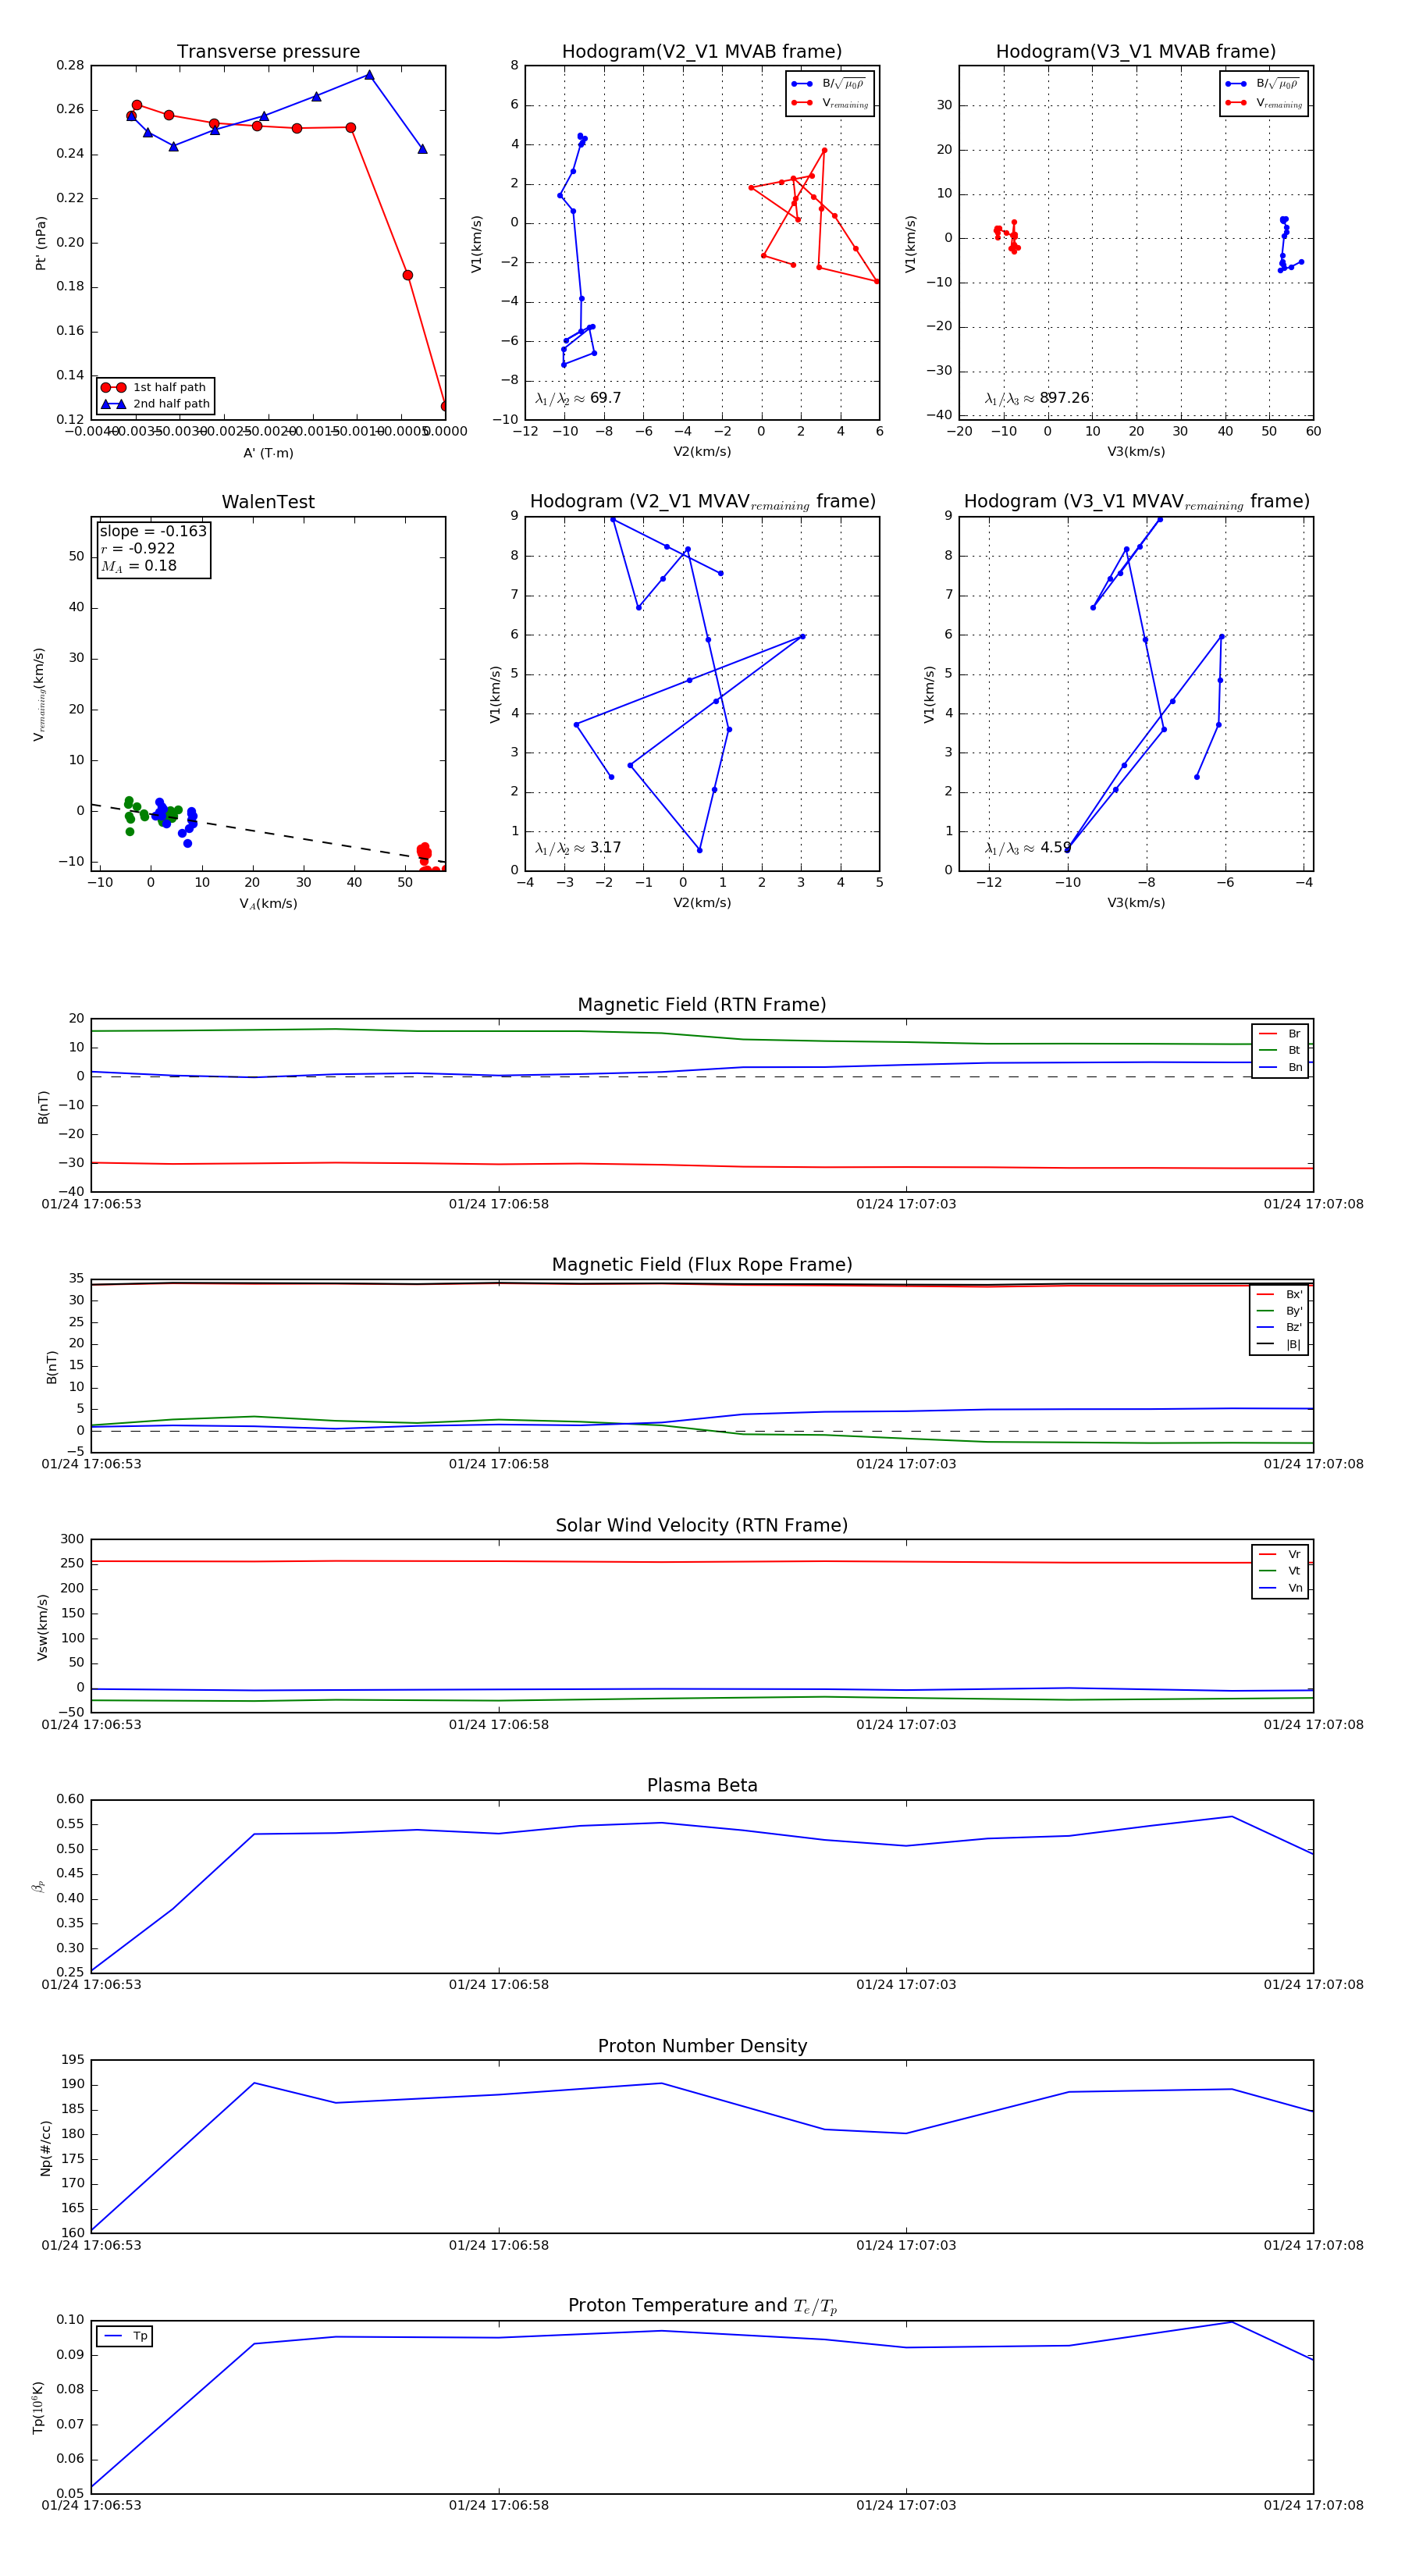Click the "A' (T·m)" axis label
This screenshot has width=1405, height=2576.
(268, 452)
